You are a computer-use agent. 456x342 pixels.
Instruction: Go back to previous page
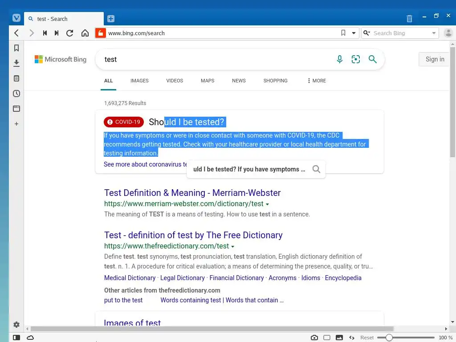(x=16, y=33)
